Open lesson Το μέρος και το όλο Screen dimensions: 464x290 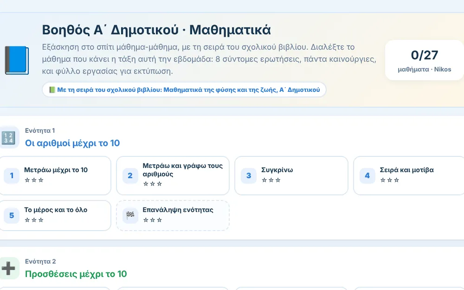(55, 215)
